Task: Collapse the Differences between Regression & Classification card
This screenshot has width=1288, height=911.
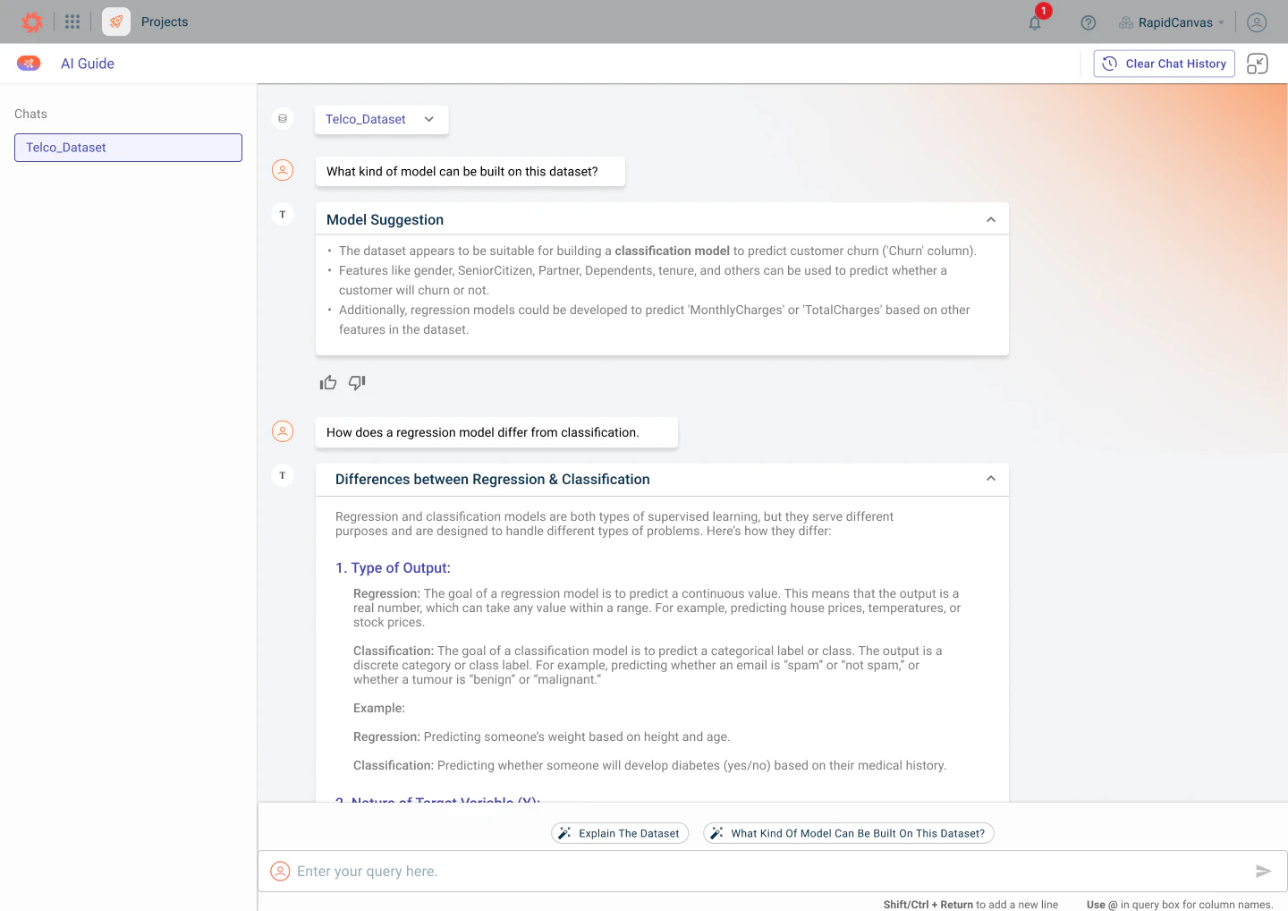Action: coord(990,479)
